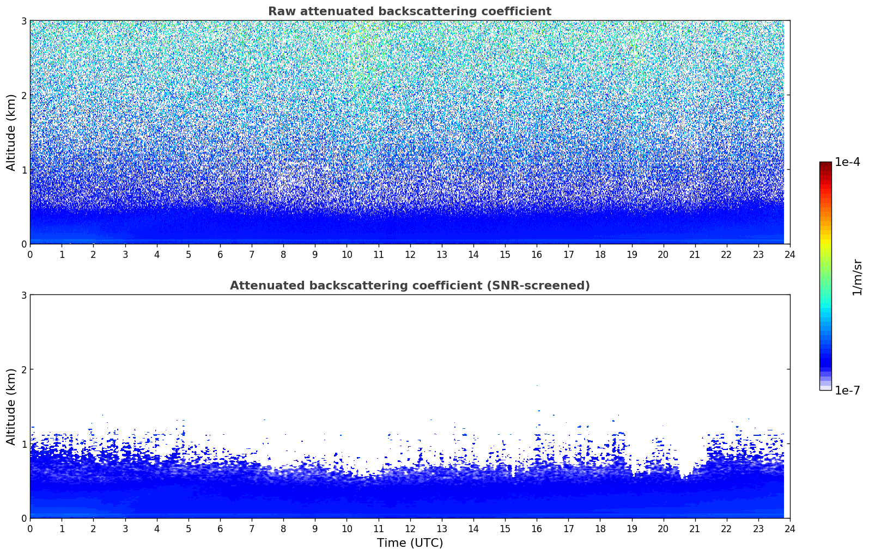Viewport: 869px width, 555px height.
Task: Click the raw backscatter top plot area
Action: point(410,132)
